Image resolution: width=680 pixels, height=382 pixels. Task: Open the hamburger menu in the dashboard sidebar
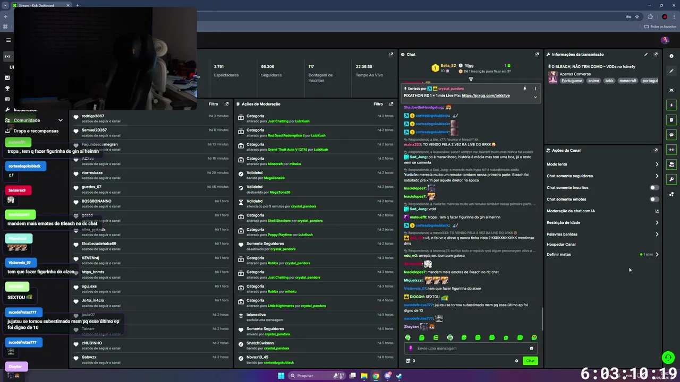(x=8, y=40)
